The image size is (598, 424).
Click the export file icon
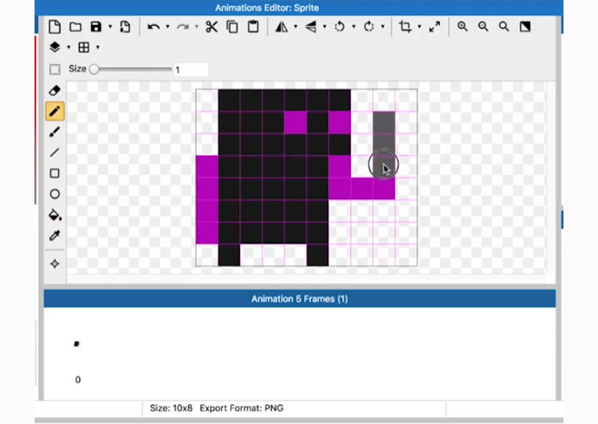pos(125,27)
